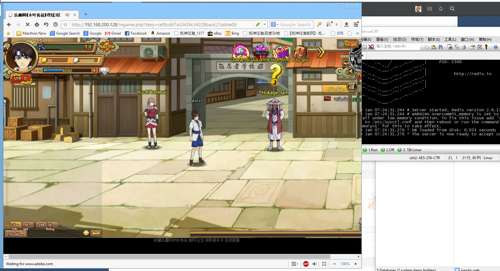Open SecureCRT 传输(T) menu

coord(417,39)
